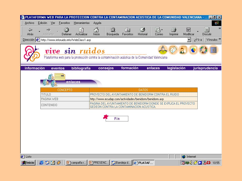Click the house icon in site header
This screenshot has height=181, width=242.
pyautogui.click(x=163, y=50)
